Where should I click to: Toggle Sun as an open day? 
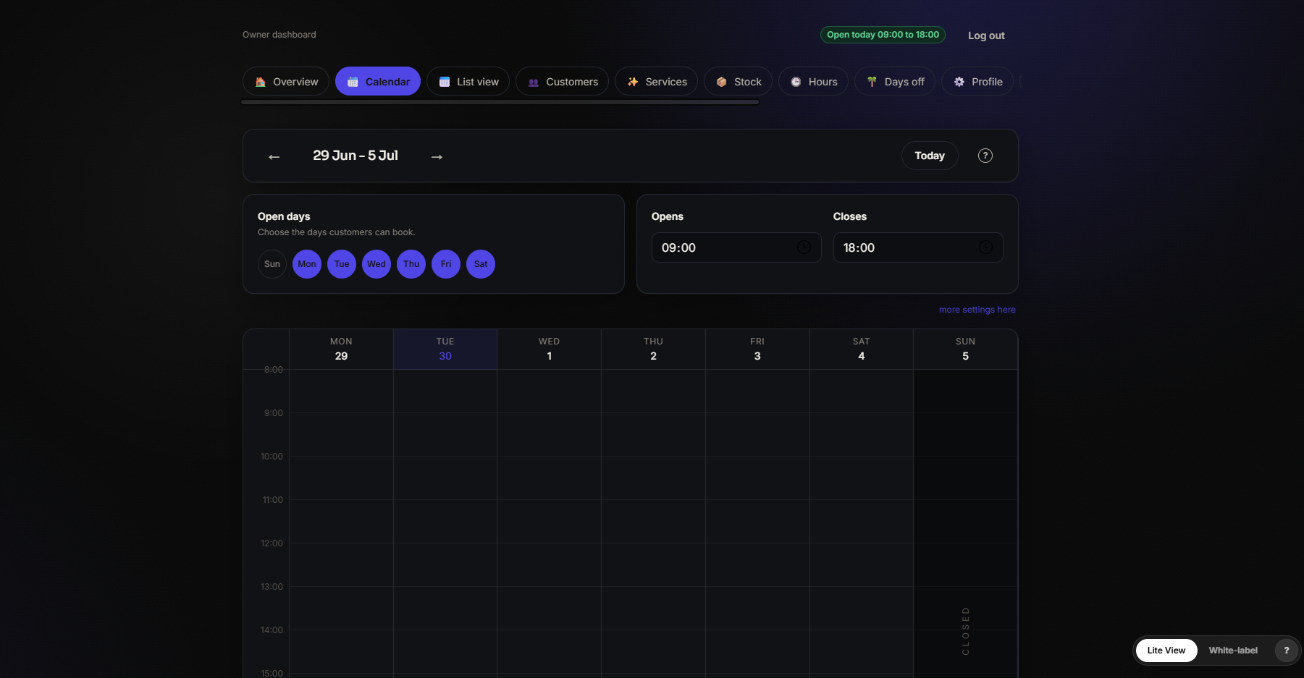tap(272, 264)
